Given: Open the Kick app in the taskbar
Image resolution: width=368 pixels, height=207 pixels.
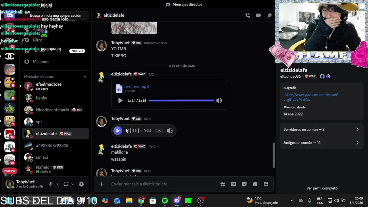Looking at the screenshot, I should click(x=189, y=201).
